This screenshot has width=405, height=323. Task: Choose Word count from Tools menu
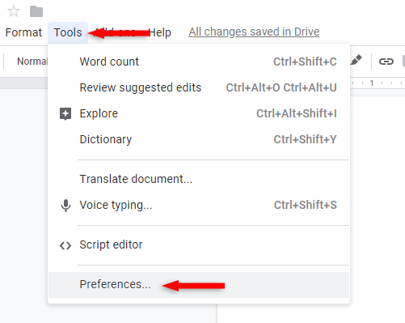pyautogui.click(x=199, y=62)
